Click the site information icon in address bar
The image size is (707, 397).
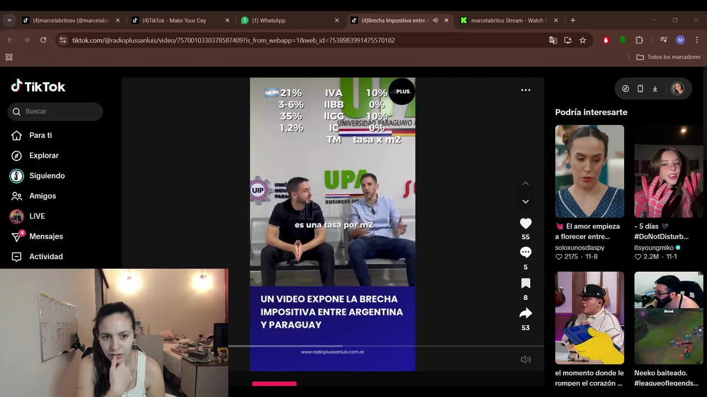(x=63, y=40)
